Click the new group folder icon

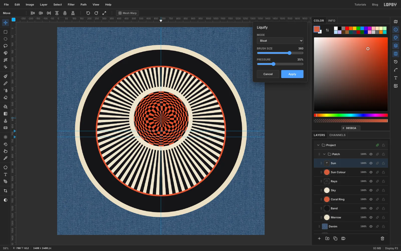point(327,238)
